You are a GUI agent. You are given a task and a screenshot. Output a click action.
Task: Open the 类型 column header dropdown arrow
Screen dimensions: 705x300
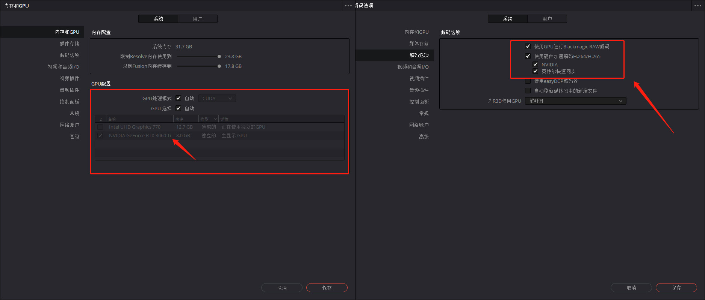tap(215, 119)
